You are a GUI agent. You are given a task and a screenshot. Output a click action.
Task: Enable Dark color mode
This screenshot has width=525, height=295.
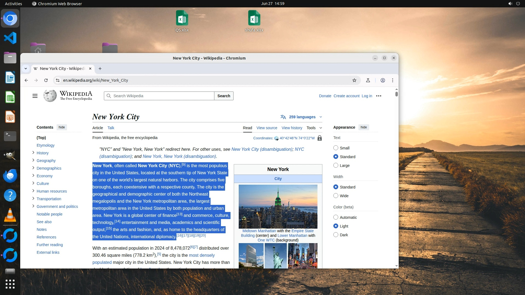tap(336, 235)
